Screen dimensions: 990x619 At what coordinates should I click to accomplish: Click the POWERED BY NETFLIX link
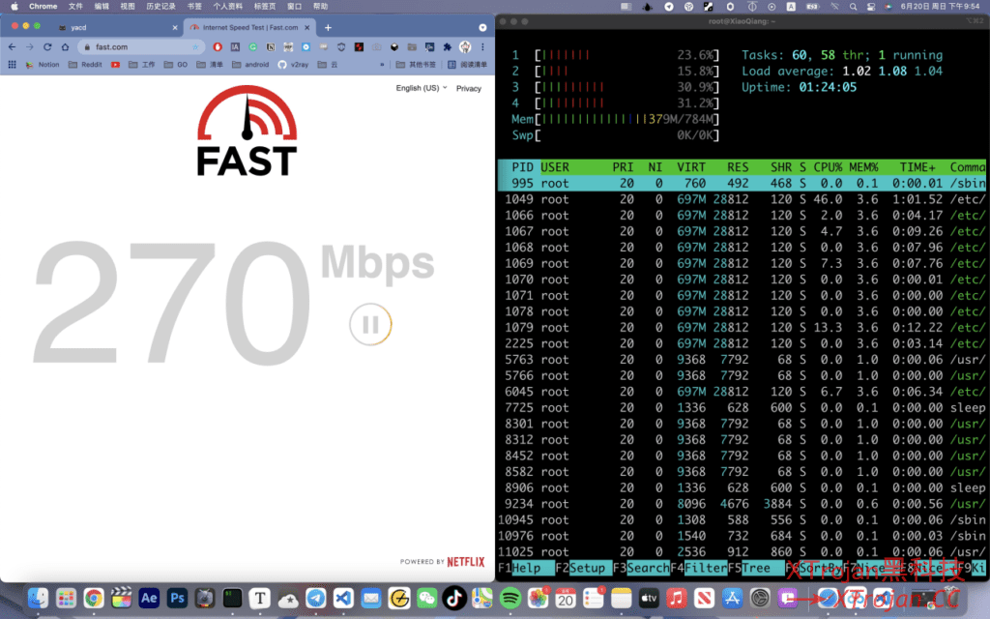444,563
